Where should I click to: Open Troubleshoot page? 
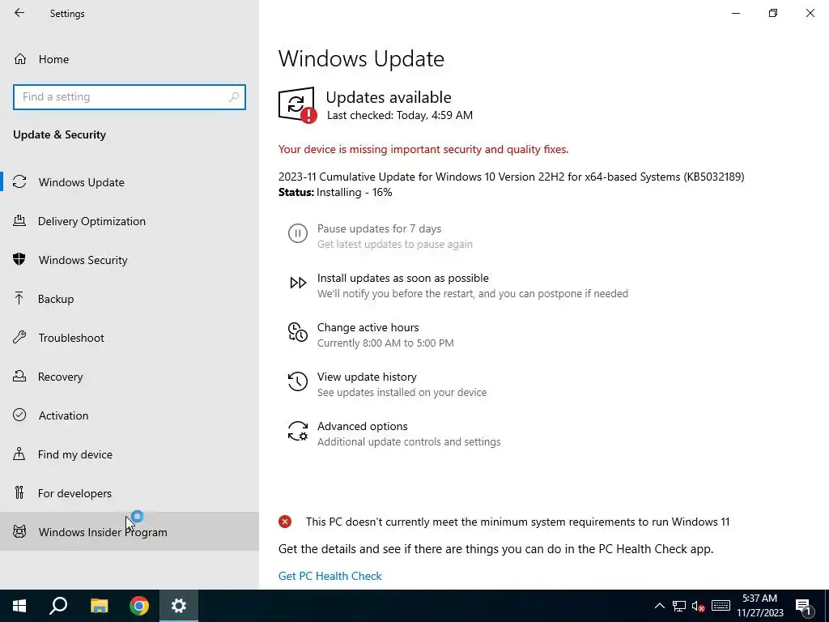(130, 338)
